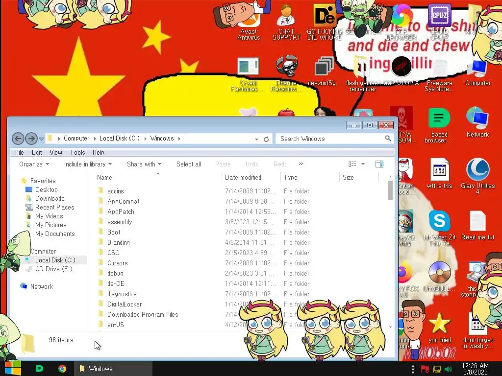Select CD Drive (E:) in navigation pane
The height and width of the screenshot is (376, 502).
[x=54, y=269]
